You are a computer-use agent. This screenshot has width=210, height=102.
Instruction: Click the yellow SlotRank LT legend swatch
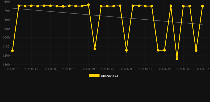coord(94,75)
